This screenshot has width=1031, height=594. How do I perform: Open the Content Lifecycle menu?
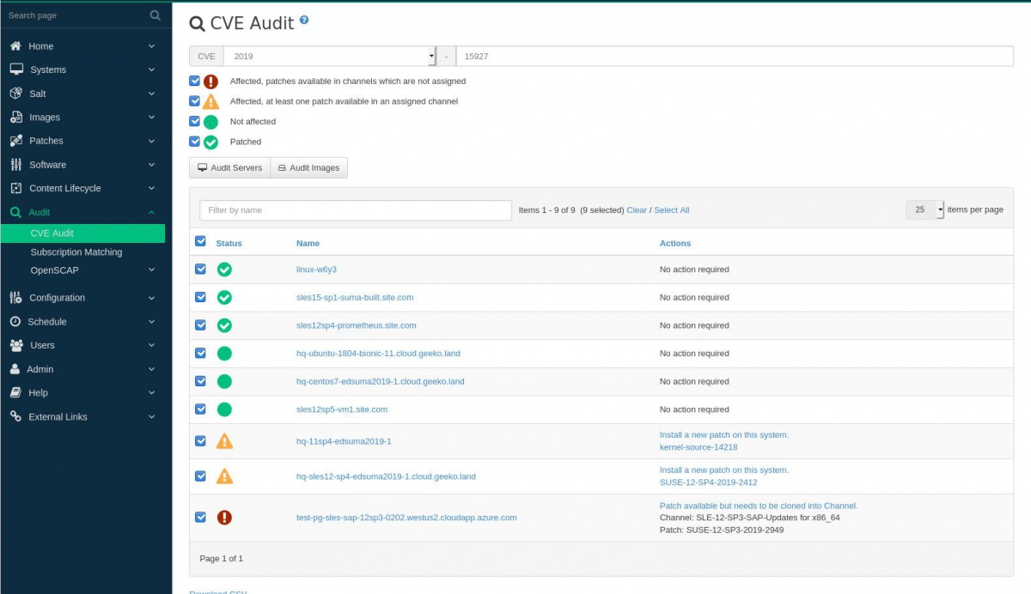65,188
